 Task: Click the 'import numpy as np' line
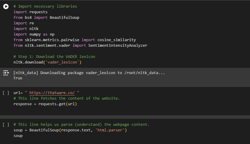[34, 34]
